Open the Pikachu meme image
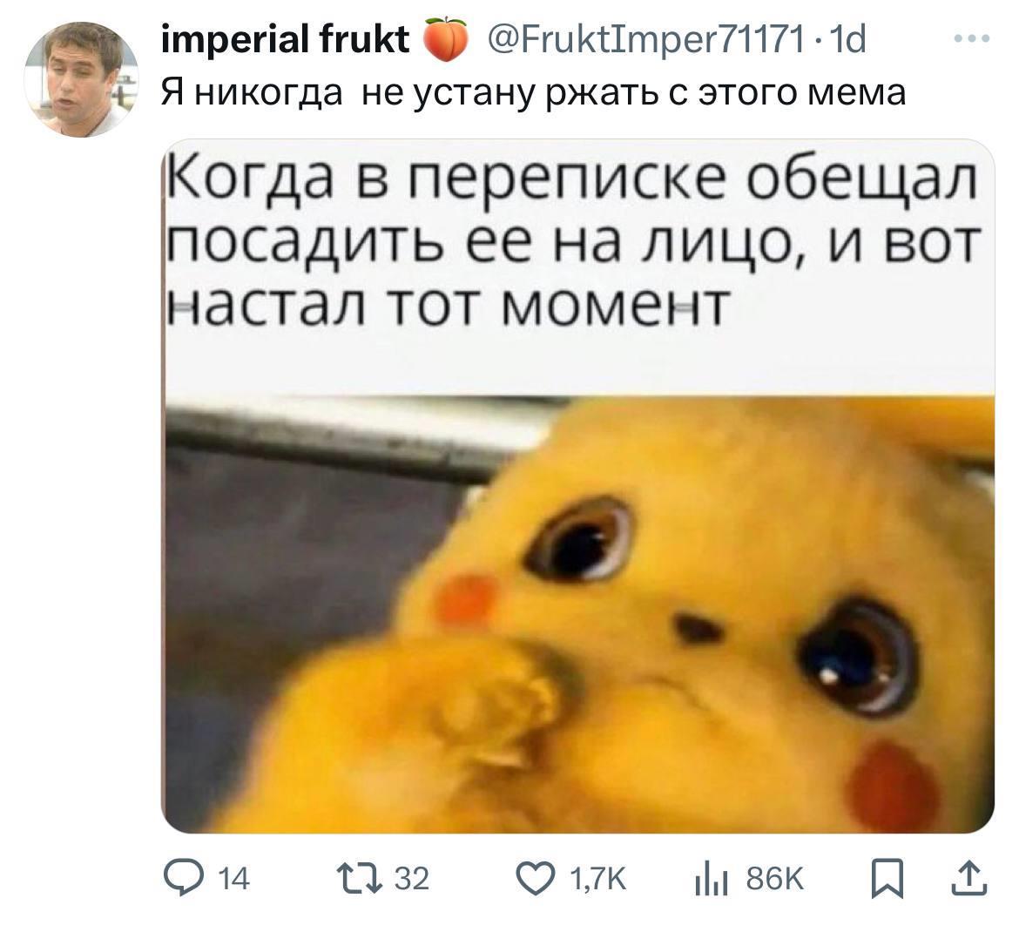This screenshot has width=1019, height=925. point(577,485)
